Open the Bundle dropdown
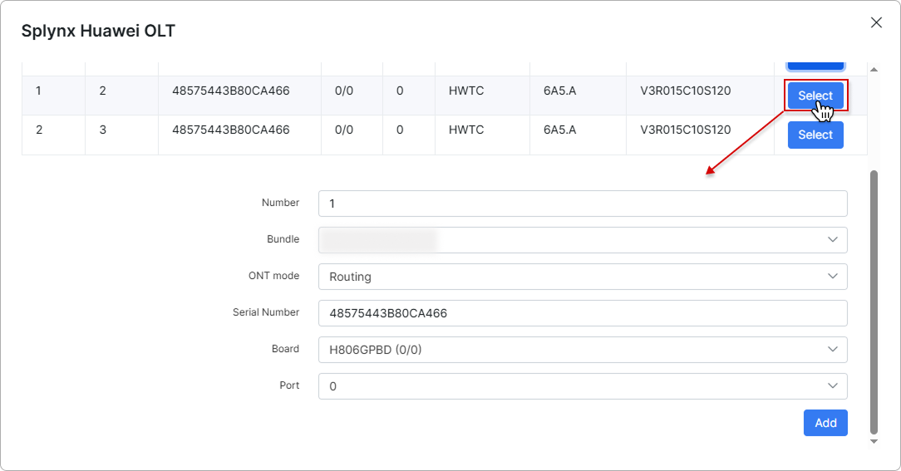The height and width of the screenshot is (471, 901). point(583,239)
